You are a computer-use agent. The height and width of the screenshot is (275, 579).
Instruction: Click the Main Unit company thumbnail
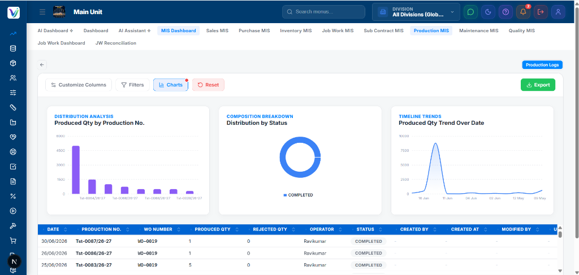pos(59,12)
